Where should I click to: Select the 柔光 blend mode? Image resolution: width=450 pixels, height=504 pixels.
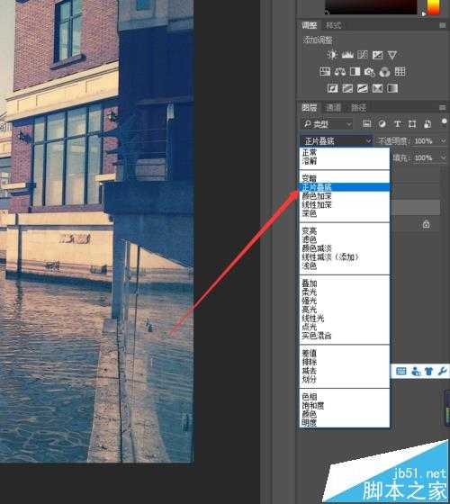point(310,292)
